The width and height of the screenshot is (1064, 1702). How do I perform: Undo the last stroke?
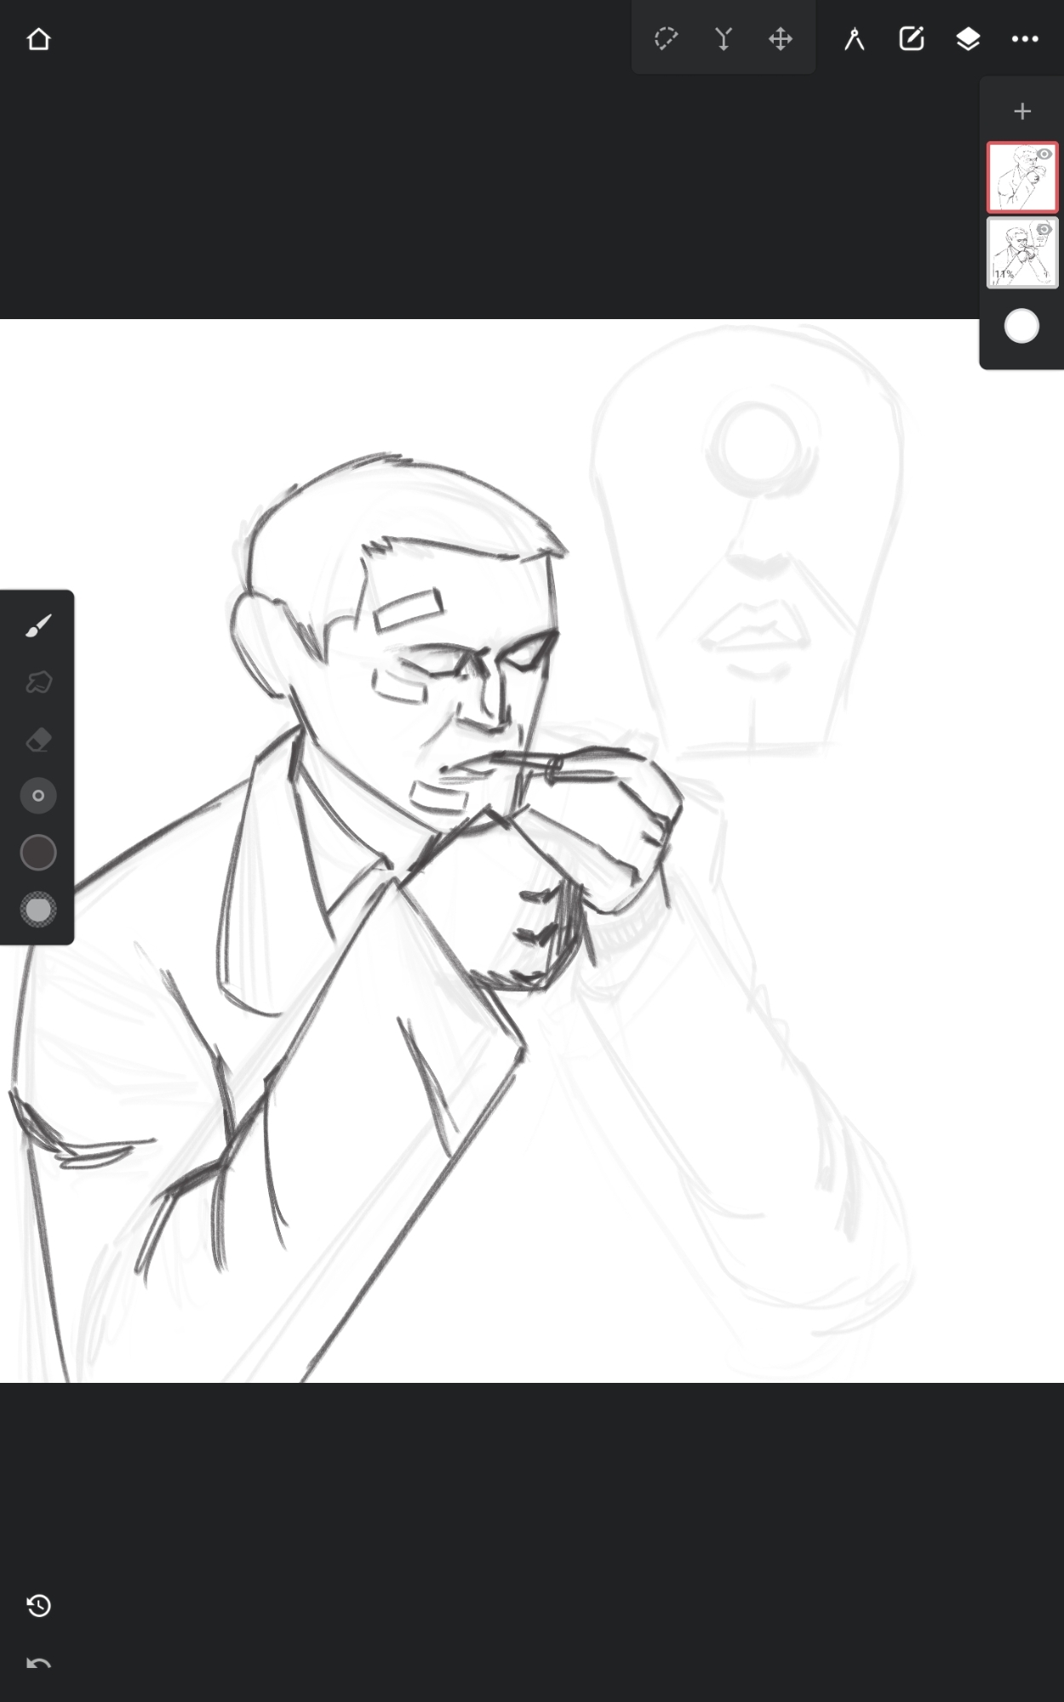pos(38,1663)
